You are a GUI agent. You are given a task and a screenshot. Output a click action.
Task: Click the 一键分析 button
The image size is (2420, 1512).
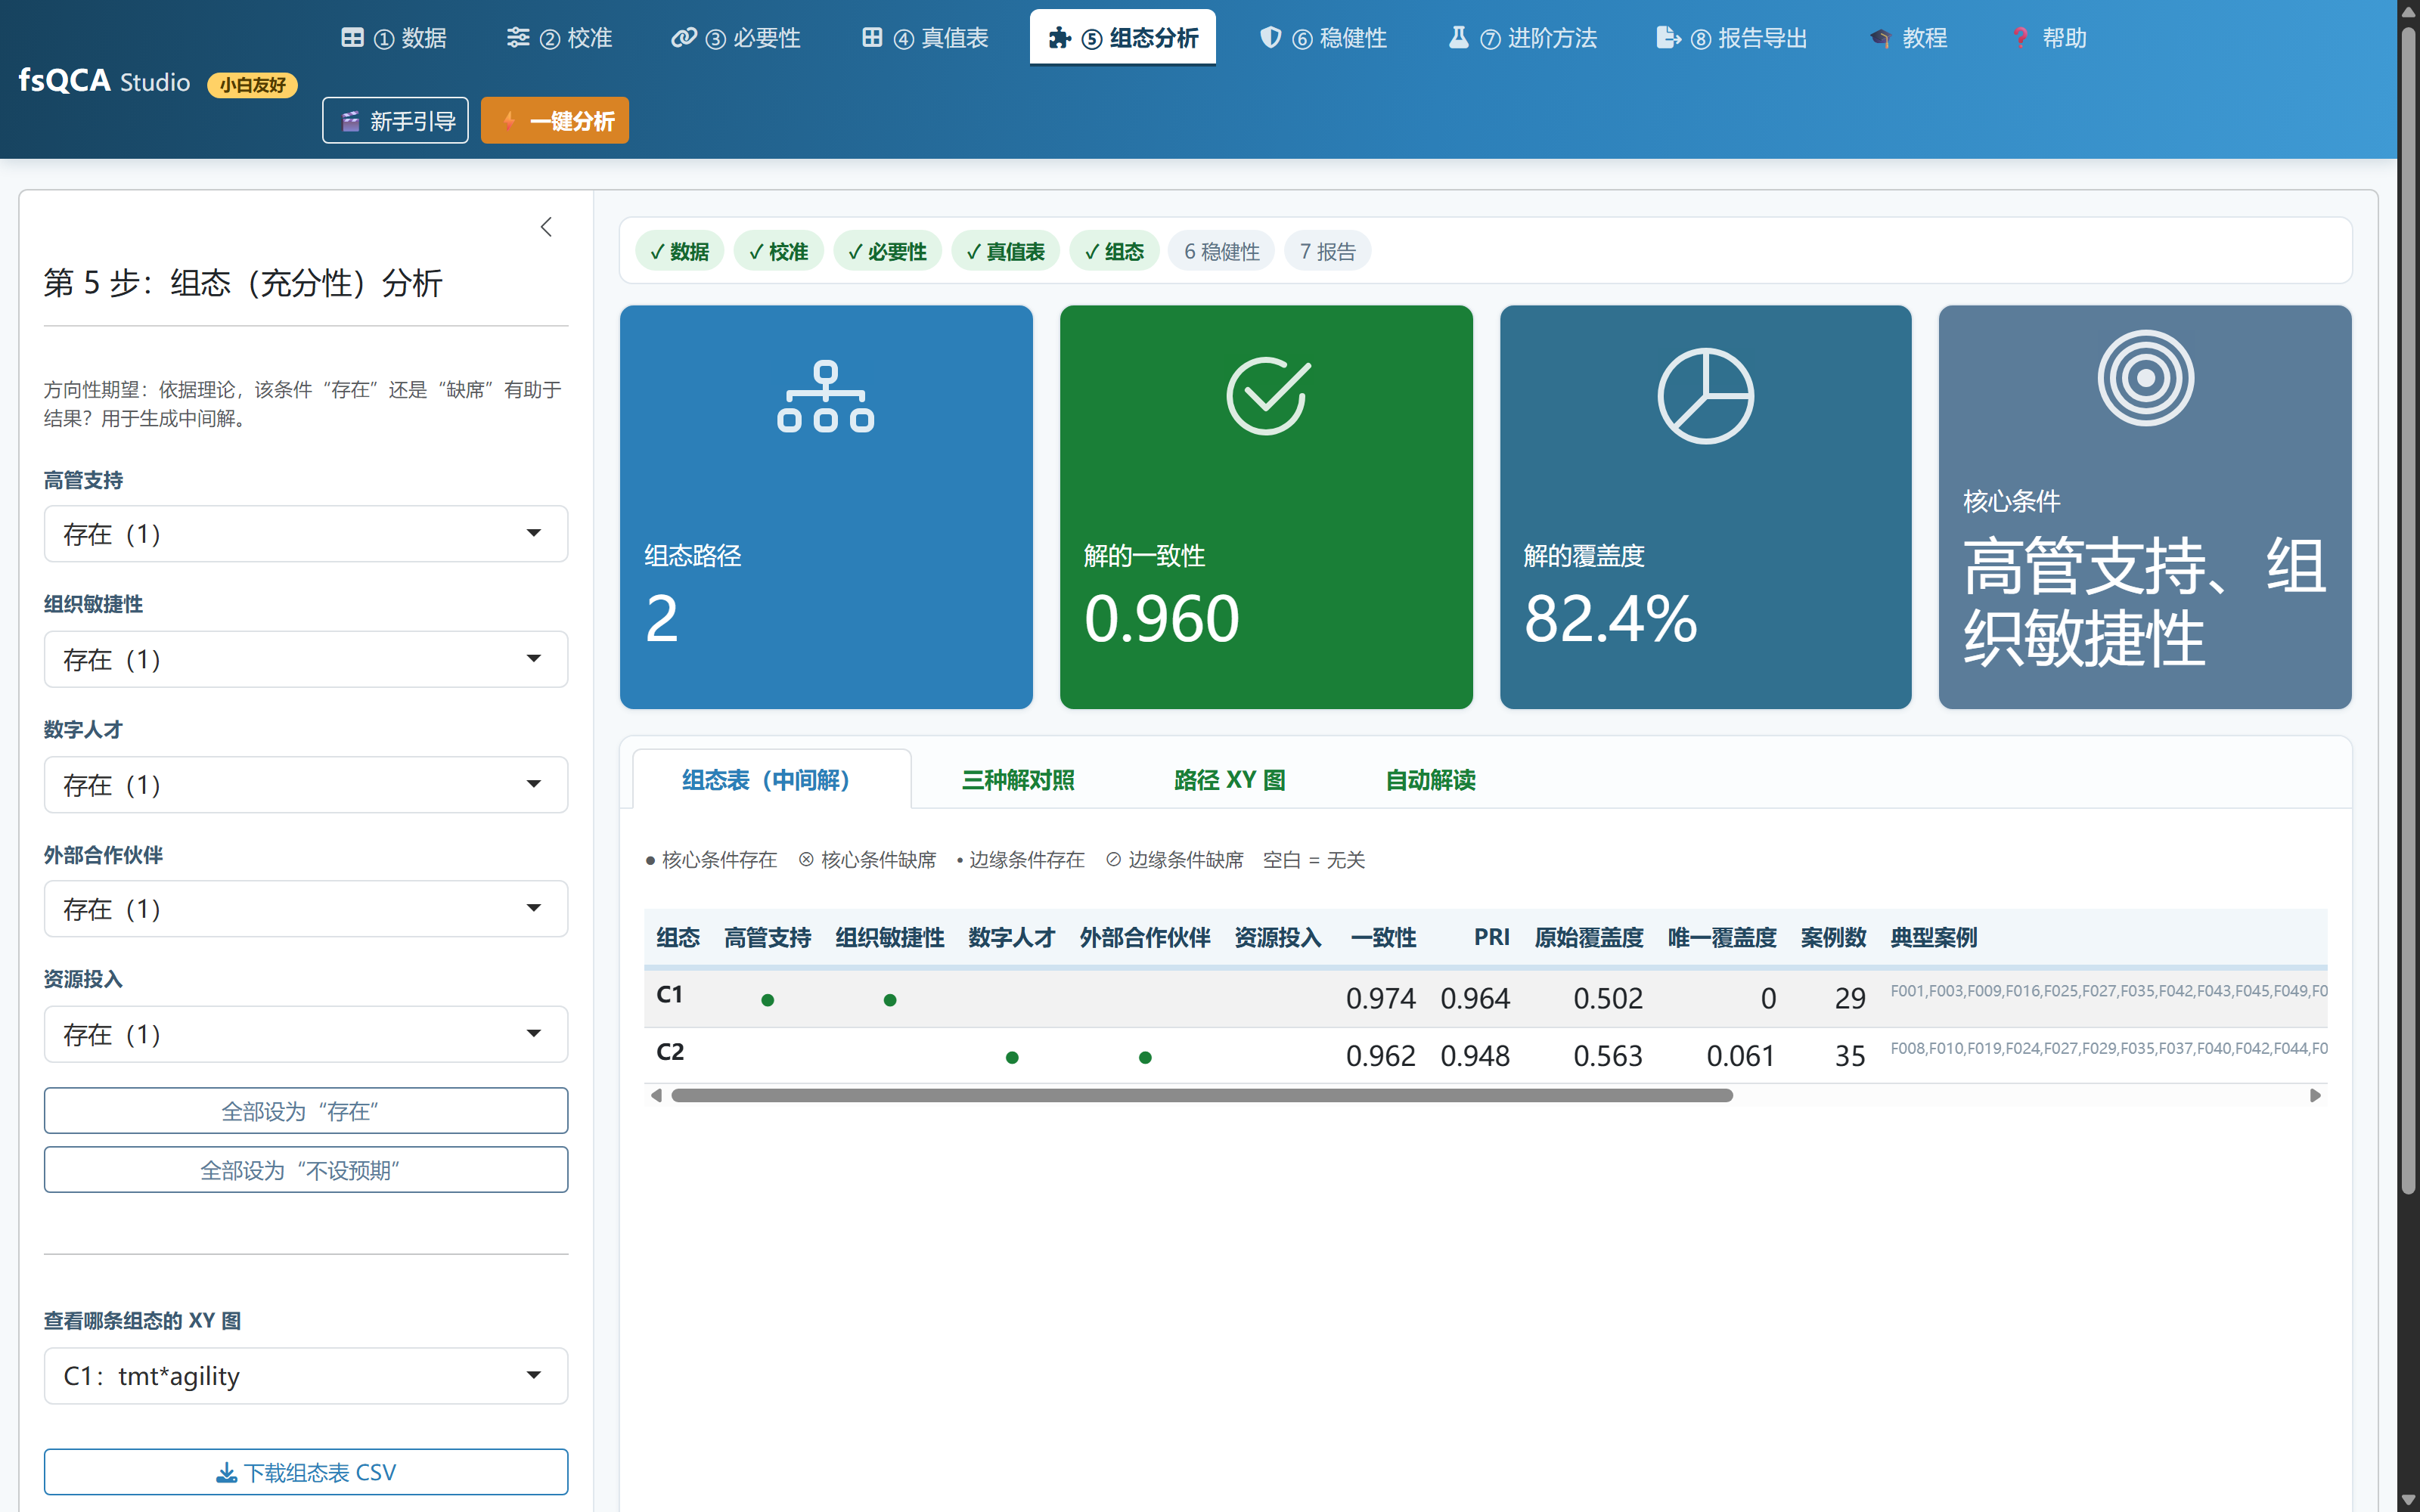555,121
